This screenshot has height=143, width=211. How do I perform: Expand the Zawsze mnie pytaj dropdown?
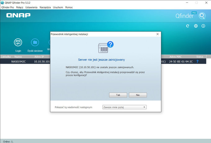(124, 107)
